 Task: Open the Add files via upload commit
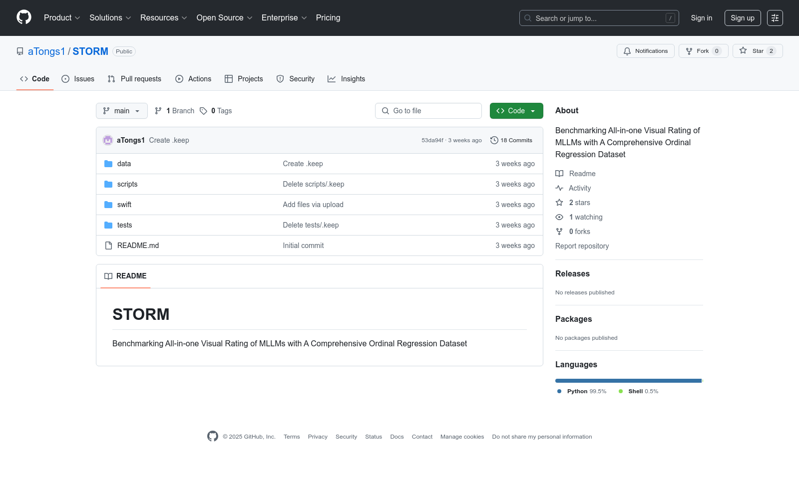click(313, 205)
